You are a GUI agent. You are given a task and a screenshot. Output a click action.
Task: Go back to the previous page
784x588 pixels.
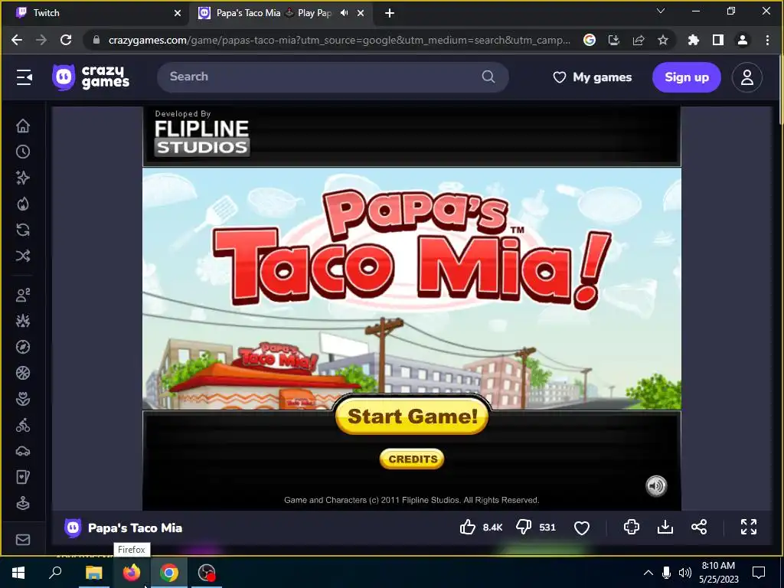point(17,40)
